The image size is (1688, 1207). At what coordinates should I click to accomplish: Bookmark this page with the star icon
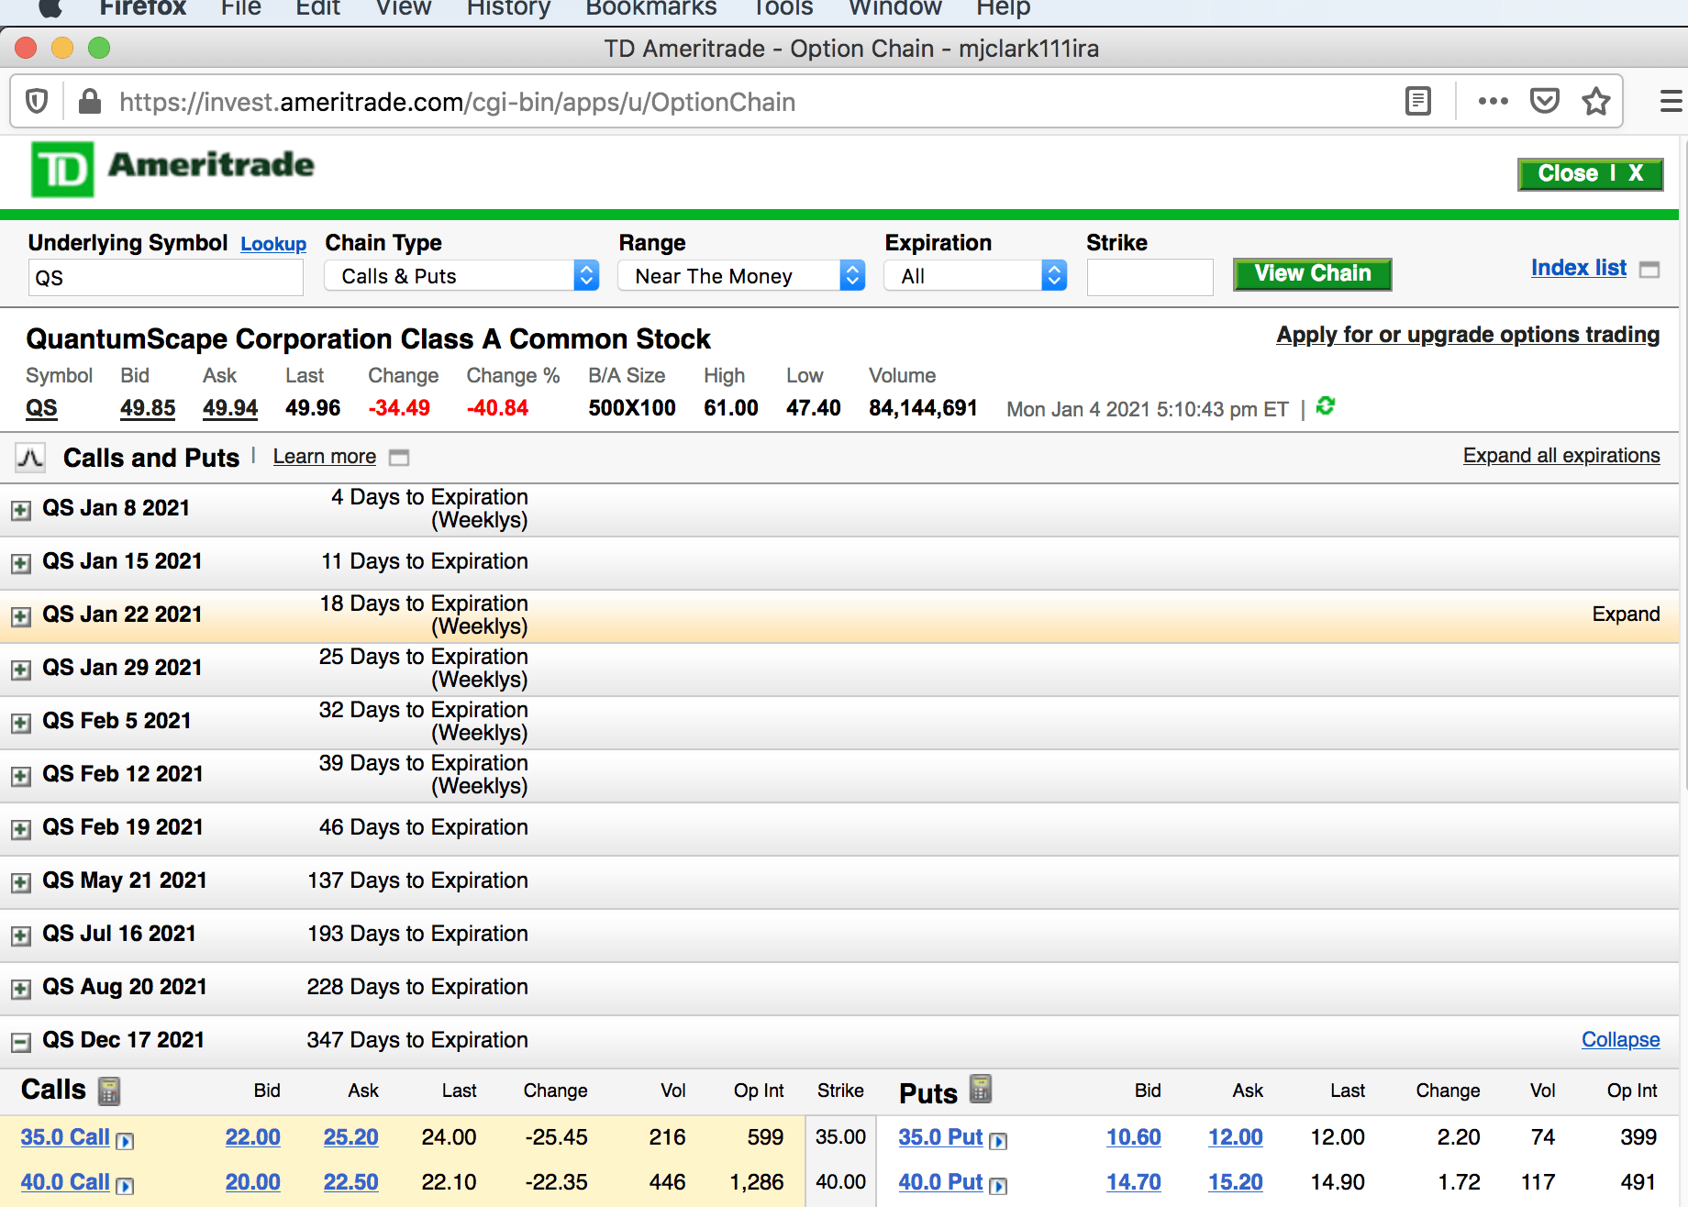1596,101
